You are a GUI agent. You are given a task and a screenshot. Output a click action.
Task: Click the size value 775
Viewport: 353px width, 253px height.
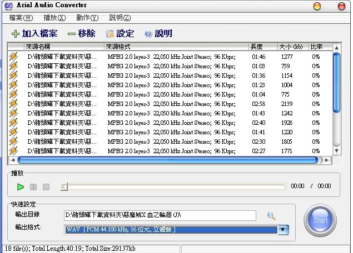coord(285,94)
